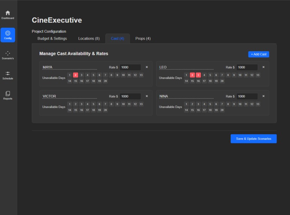Mark day 5 unavailable for VICTOR

coord(94,104)
